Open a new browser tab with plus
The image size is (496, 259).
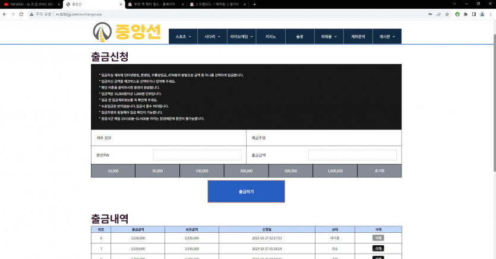click(x=255, y=4)
